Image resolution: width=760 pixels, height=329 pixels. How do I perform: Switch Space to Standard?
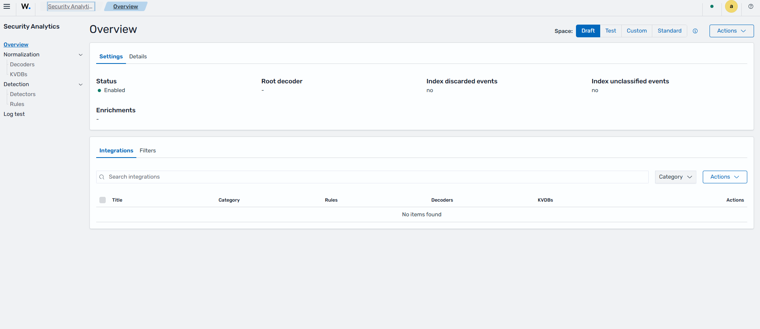(669, 31)
